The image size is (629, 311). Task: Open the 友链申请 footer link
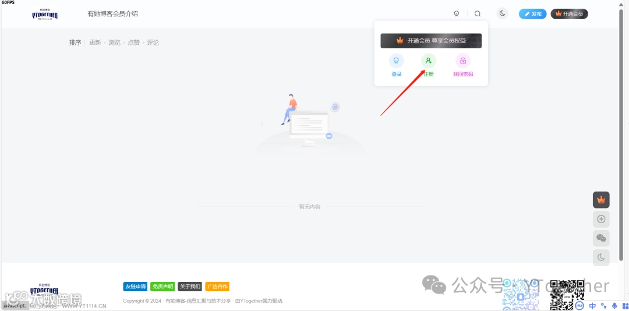pyautogui.click(x=135, y=287)
